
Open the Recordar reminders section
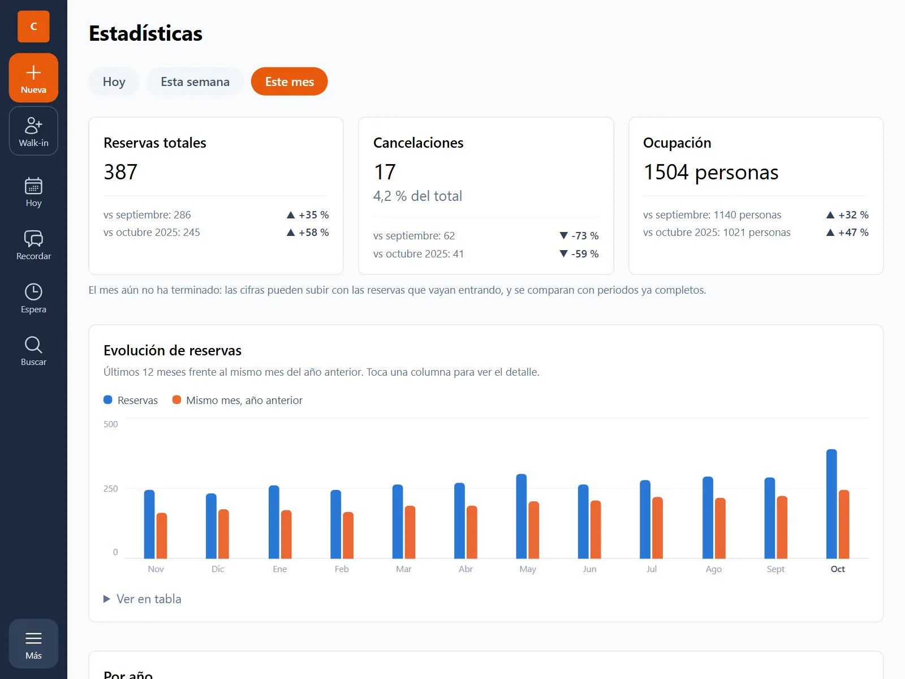pos(33,245)
